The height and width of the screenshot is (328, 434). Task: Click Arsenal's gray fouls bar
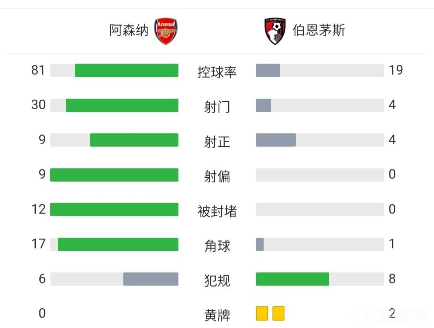coord(151,279)
